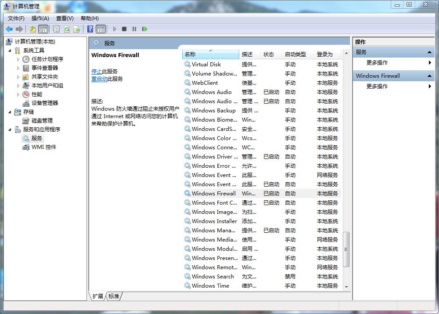Click the 停止 service link
The height and width of the screenshot is (314, 439).
[96, 71]
